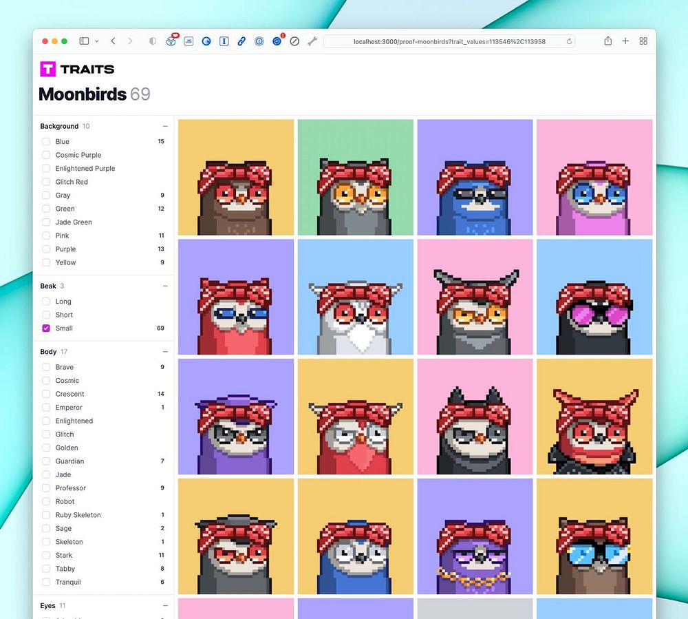Reload the page from address bar

569,41
